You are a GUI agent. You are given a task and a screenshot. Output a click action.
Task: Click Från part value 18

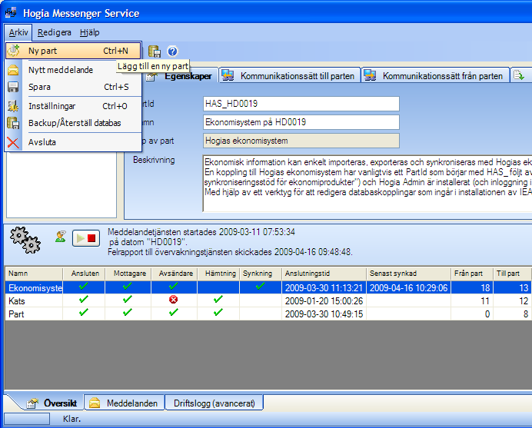pyautogui.click(x=485, y=288)
